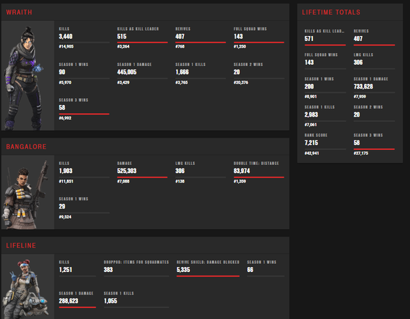This screenshot has width=410, height=319.
Task: Click Lifetime Totals LMG Kills value 306
Action: click(358, 62)
